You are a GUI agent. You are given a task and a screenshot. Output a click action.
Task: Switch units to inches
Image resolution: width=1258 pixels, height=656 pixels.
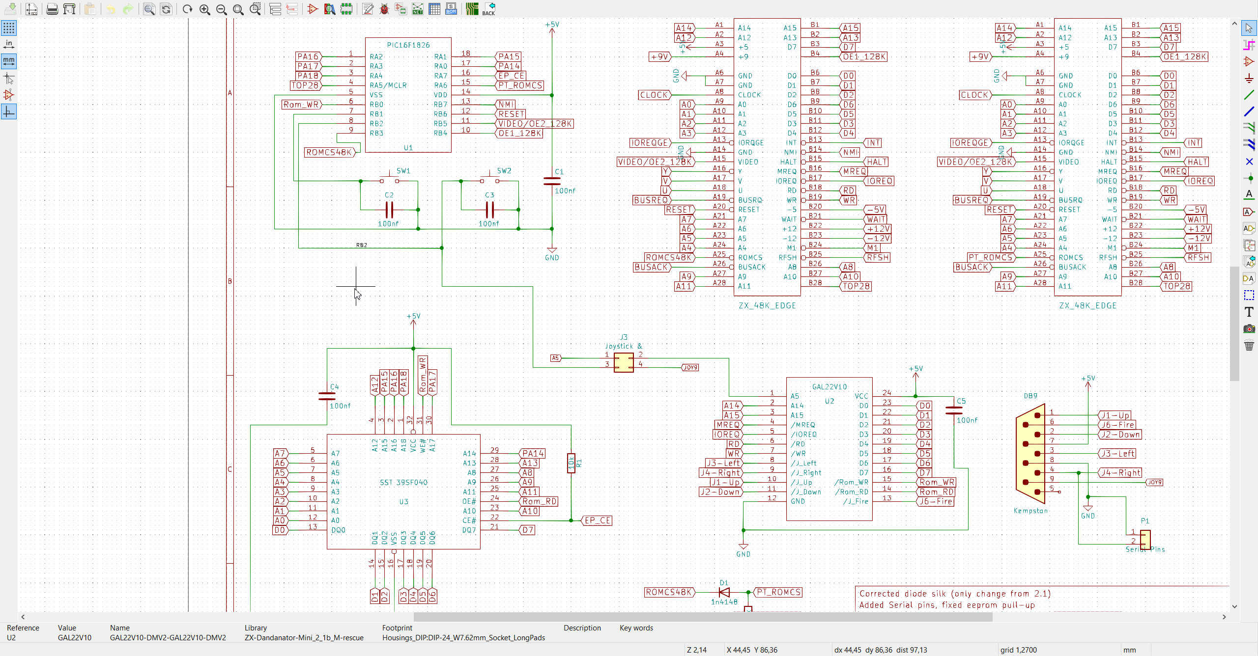(9, 45)
